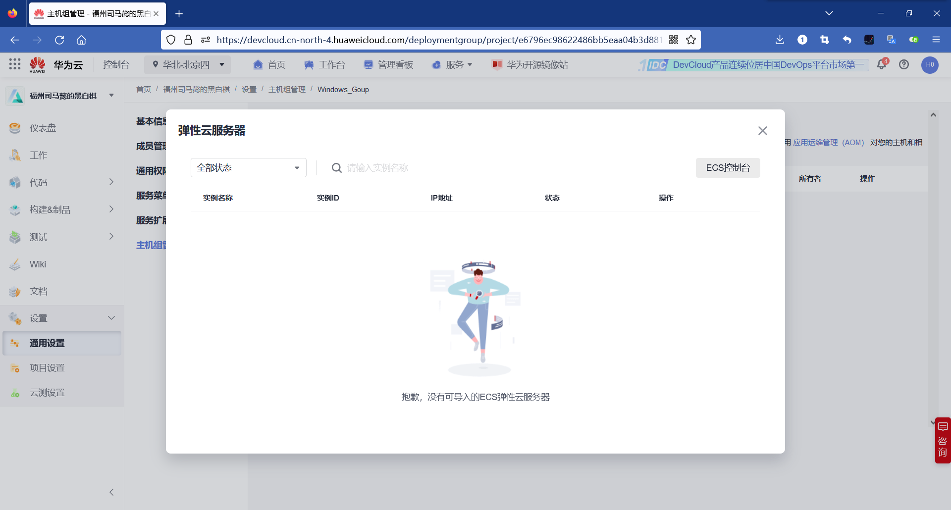The height and width of the screenshot is (510, 951).
Task: Open the floating 咨询 consultation widget
Action: click(942, 440)
